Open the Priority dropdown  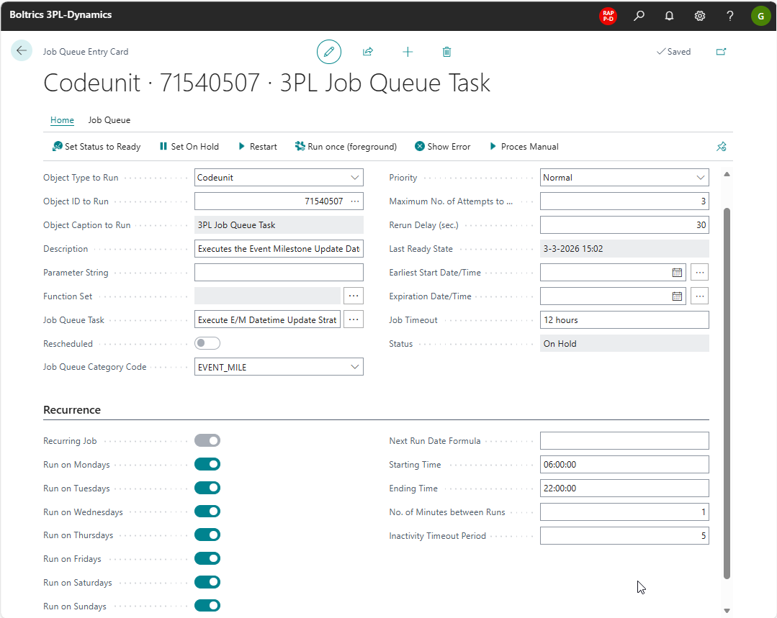(700, 178)
